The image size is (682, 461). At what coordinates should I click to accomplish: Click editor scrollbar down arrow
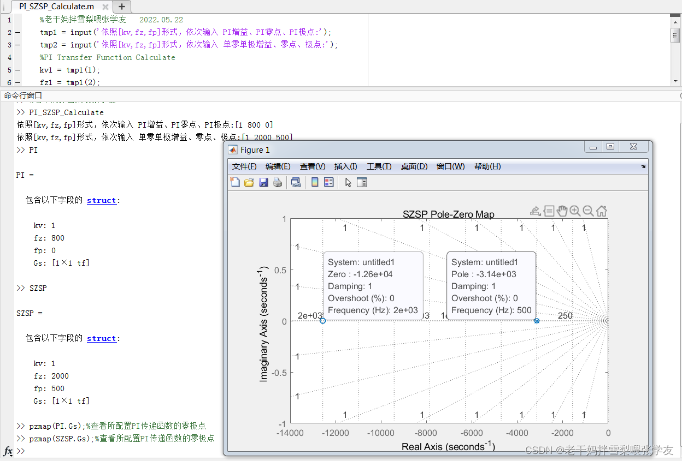click(x=675, y=81)
